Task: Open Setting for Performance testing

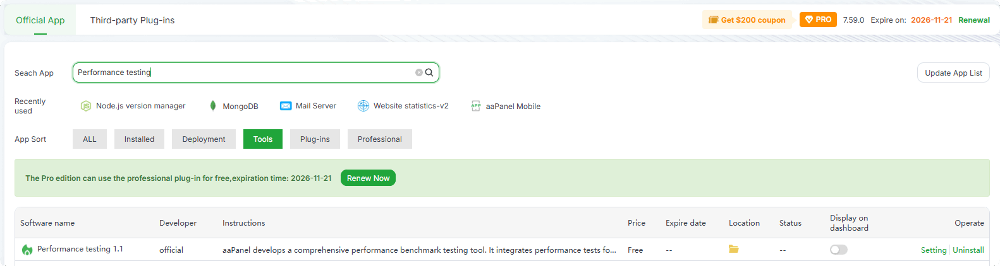Action: click(x=933, y=250)
